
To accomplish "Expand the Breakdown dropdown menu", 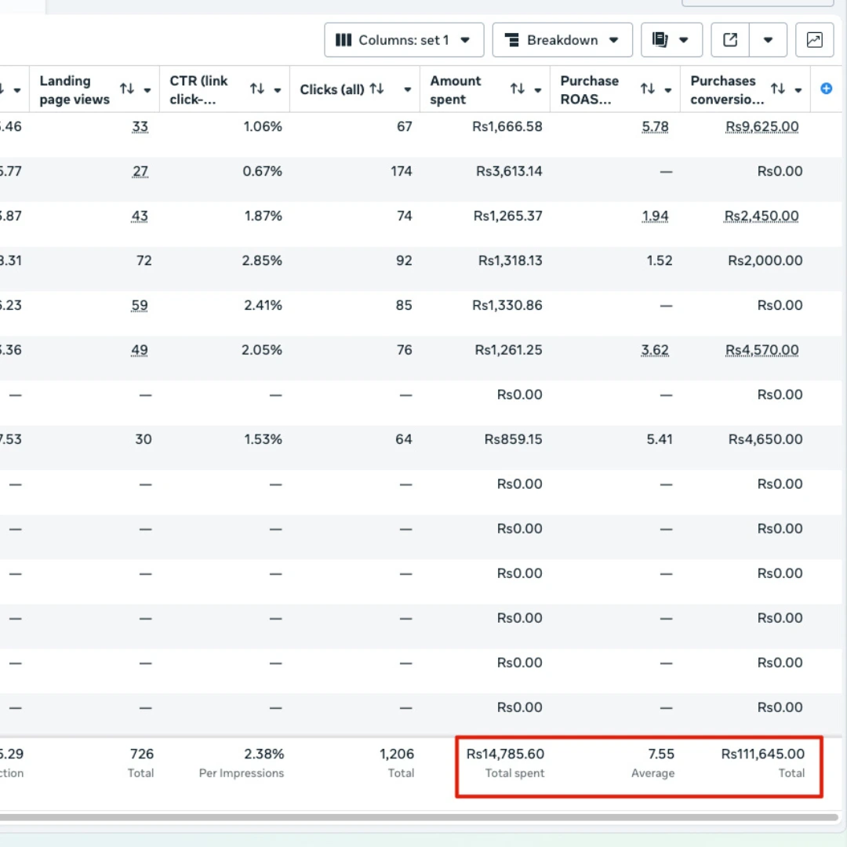I will pos(562,40).
